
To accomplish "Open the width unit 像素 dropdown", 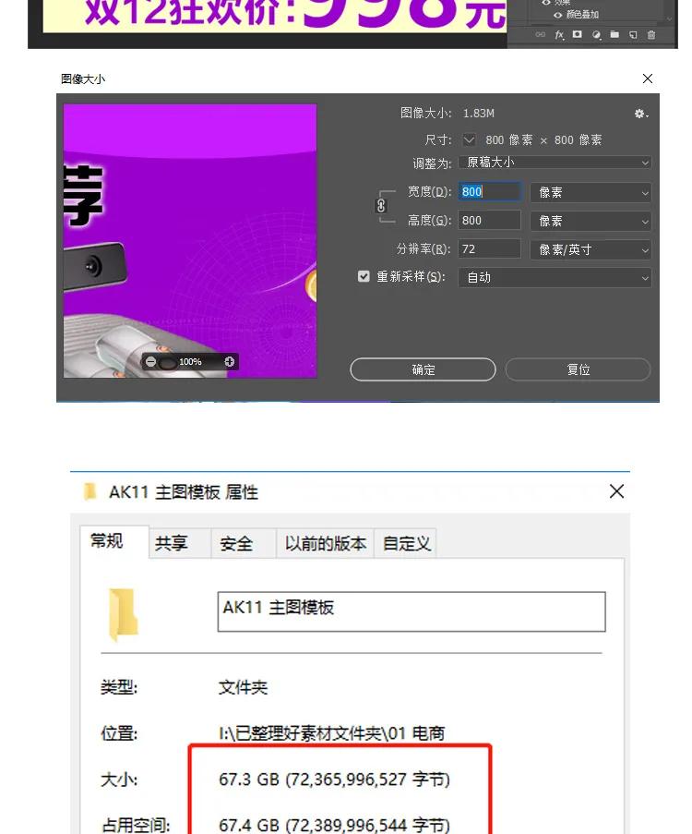I will [591, 192].
